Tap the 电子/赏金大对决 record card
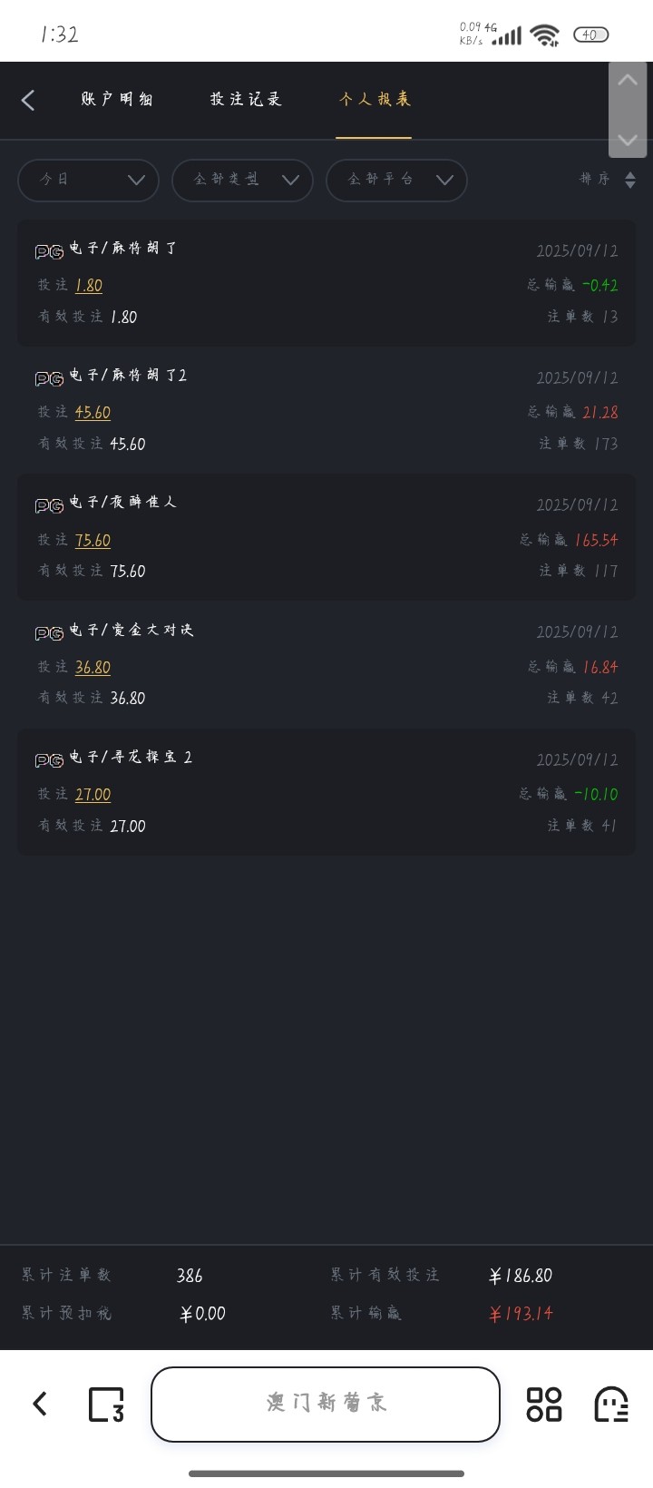Viewport: 653px width, 1488px height. (x=326, y=664)
